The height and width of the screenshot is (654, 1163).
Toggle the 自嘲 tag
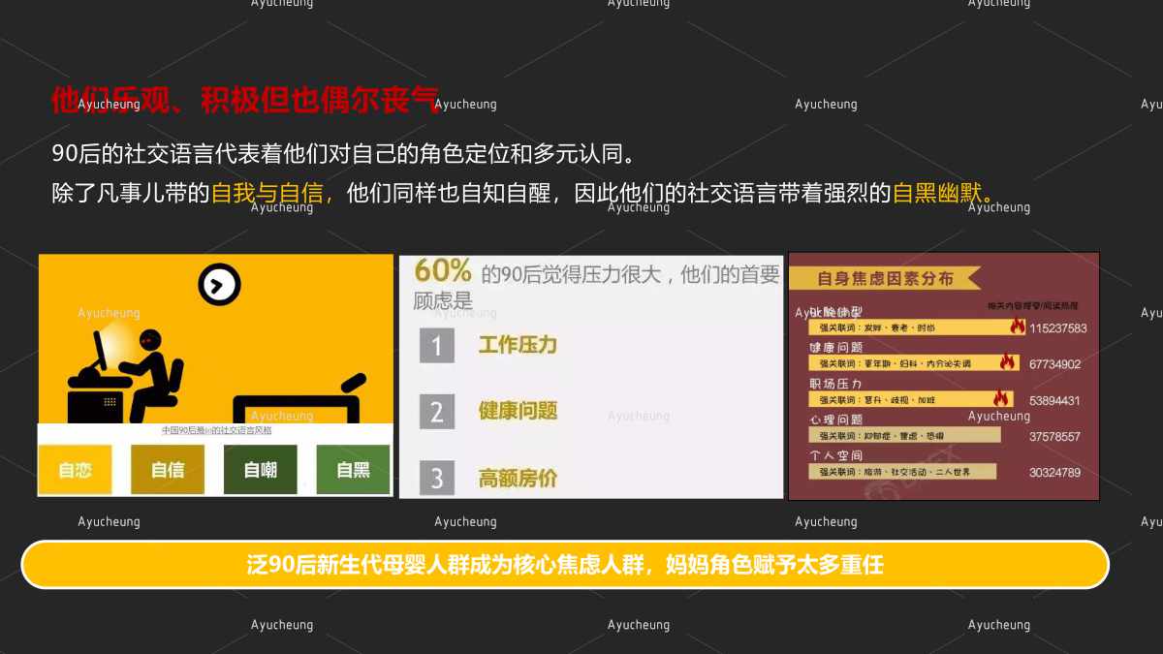click(x=260, y=469)
